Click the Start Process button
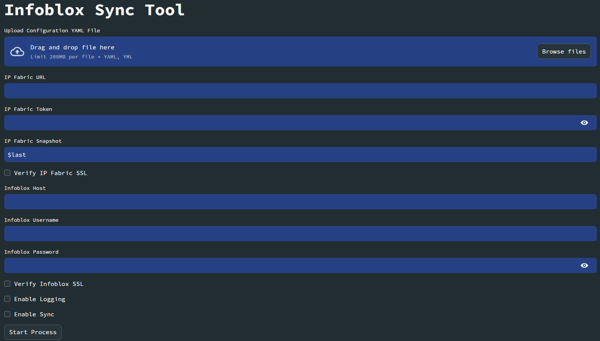Image resolution: width=600 pixels, height=341 pixels. click(x=33, y=332)
